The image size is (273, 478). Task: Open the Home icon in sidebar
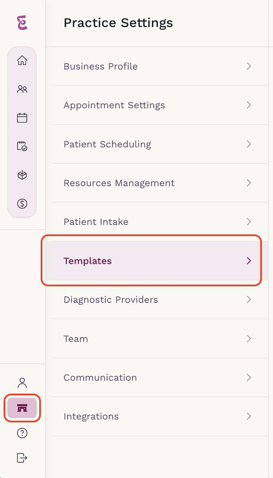(22, 60)
